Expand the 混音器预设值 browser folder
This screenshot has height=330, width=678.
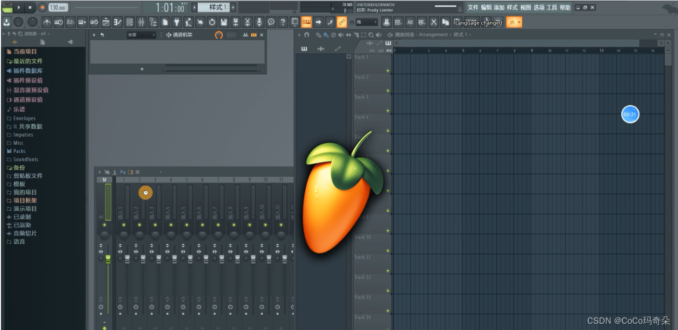point(27,90)
